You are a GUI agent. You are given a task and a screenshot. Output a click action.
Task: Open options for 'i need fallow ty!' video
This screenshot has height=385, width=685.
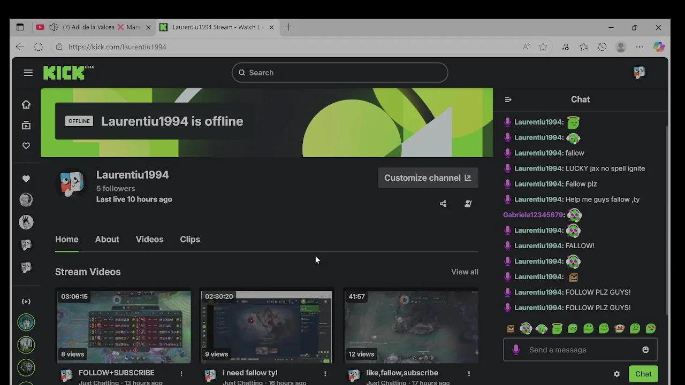325,374
